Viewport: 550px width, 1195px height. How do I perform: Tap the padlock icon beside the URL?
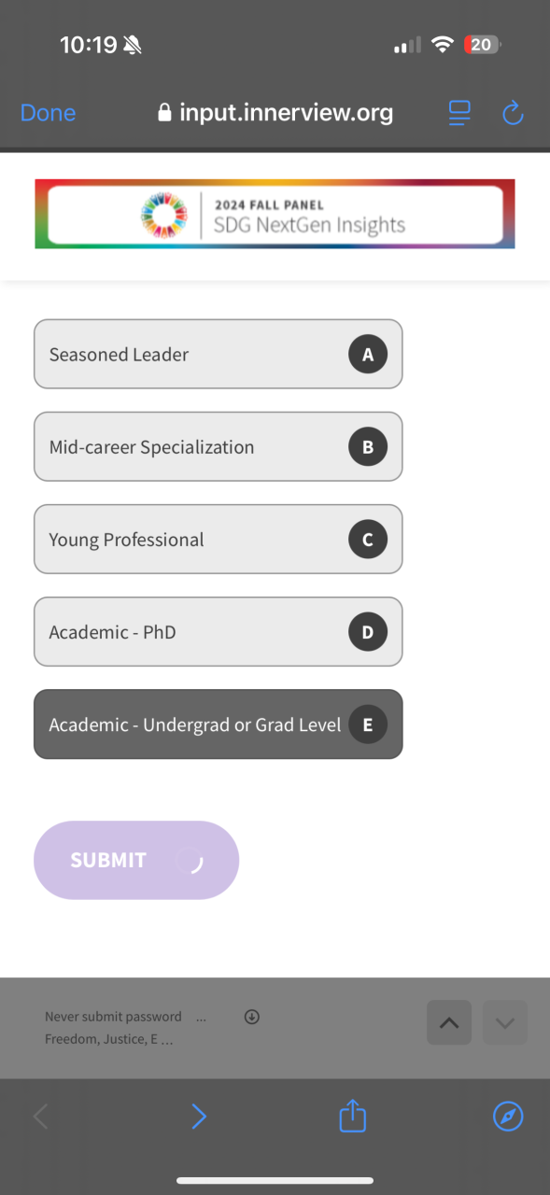tap(165, 113)
